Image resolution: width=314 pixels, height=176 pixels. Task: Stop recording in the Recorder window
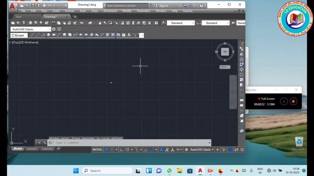(293, 101)
